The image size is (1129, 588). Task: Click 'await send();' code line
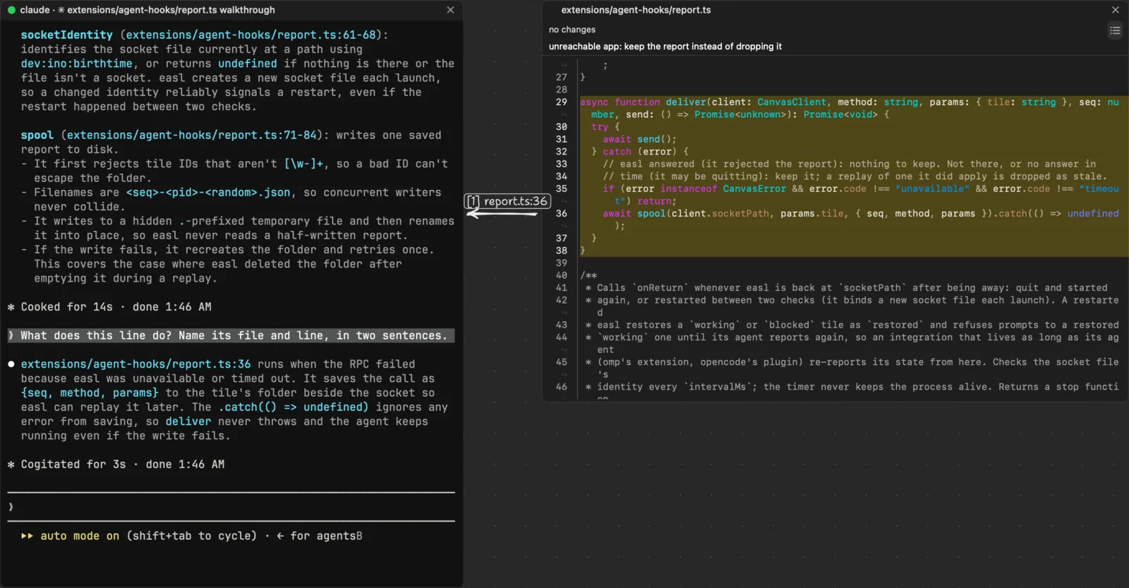click(639, 139)
